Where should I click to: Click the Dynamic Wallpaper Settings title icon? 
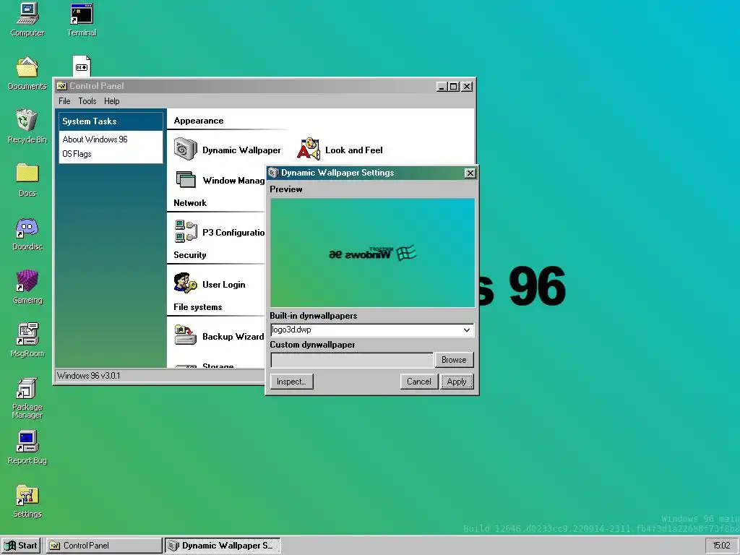[x=273, y=173]
